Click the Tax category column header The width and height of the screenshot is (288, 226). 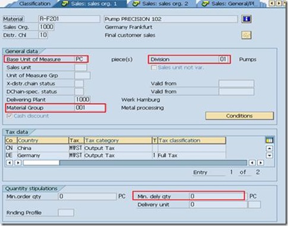pyautogui.click(x=118, y=141)
